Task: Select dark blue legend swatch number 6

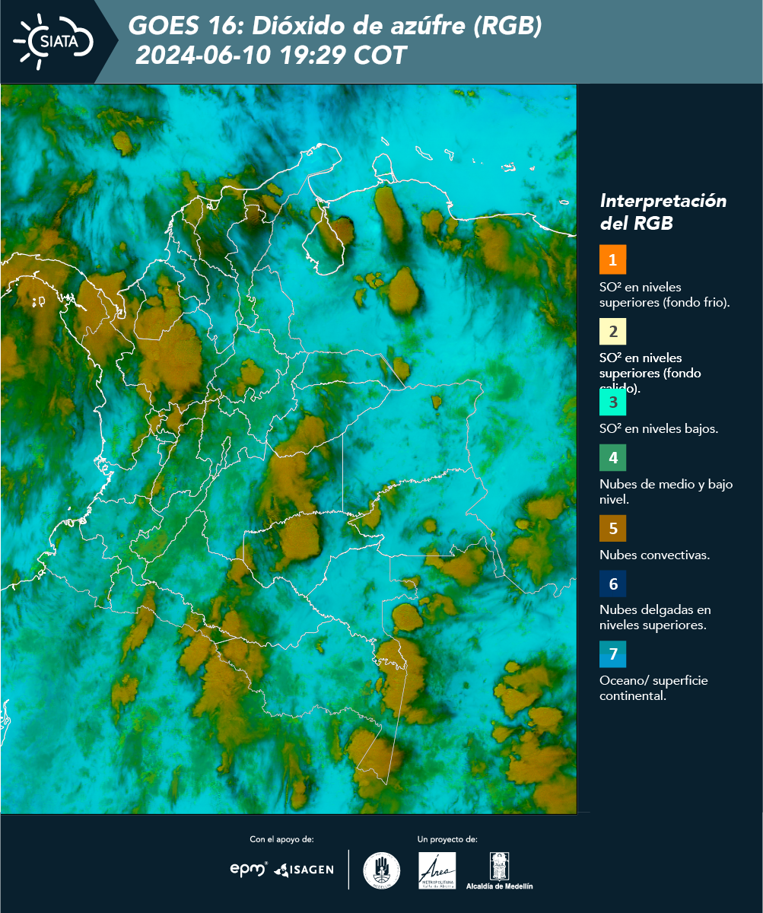Action: coord(612,584)
